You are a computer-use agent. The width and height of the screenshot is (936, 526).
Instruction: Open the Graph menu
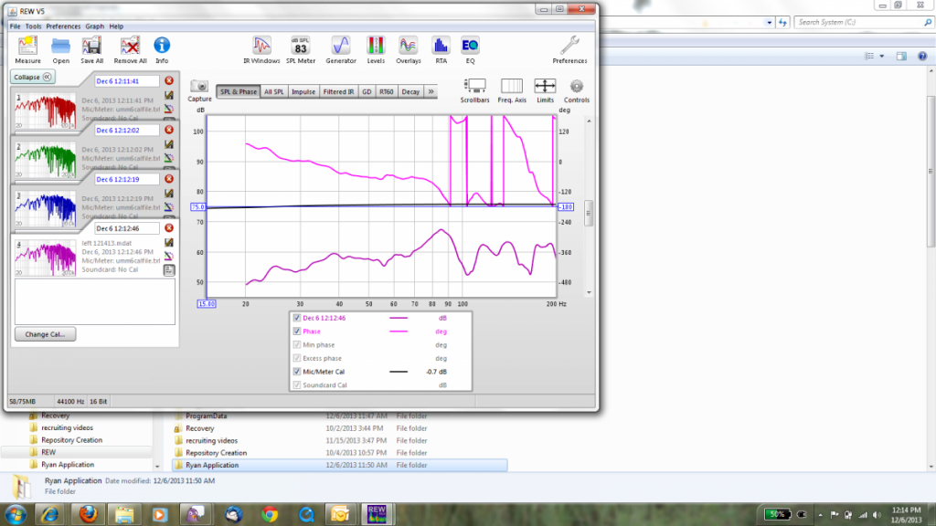tap(94, 26)
